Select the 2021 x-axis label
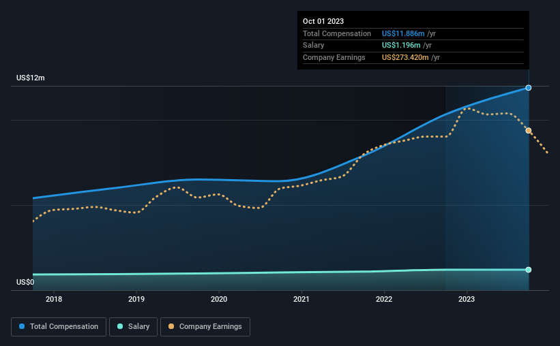This screenshot has width=560, height=346. [301, 299]
